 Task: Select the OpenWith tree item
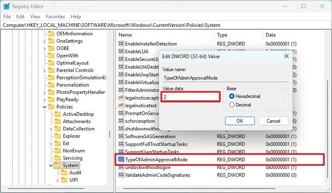(x=67, y=56)
